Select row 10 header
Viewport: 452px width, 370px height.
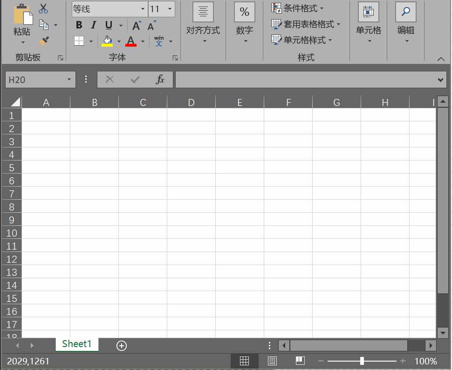click(x=12, y=233)
